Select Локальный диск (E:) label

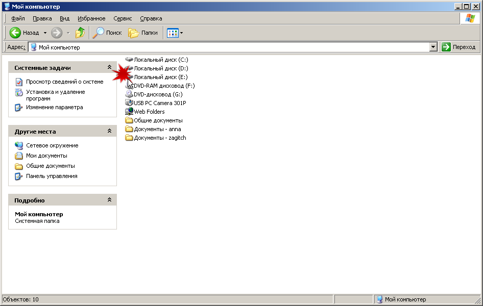(x=160, y=77)
